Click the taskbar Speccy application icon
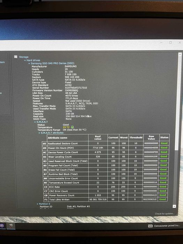183x244 pixels. click(x=11, y=226)
